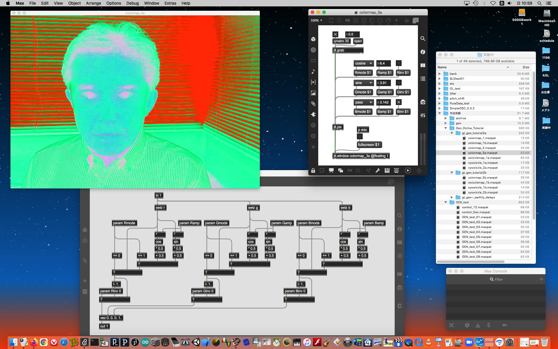Click the snapshots camera icon
Viewport: 558px width, 349px height.
[423, 102]
